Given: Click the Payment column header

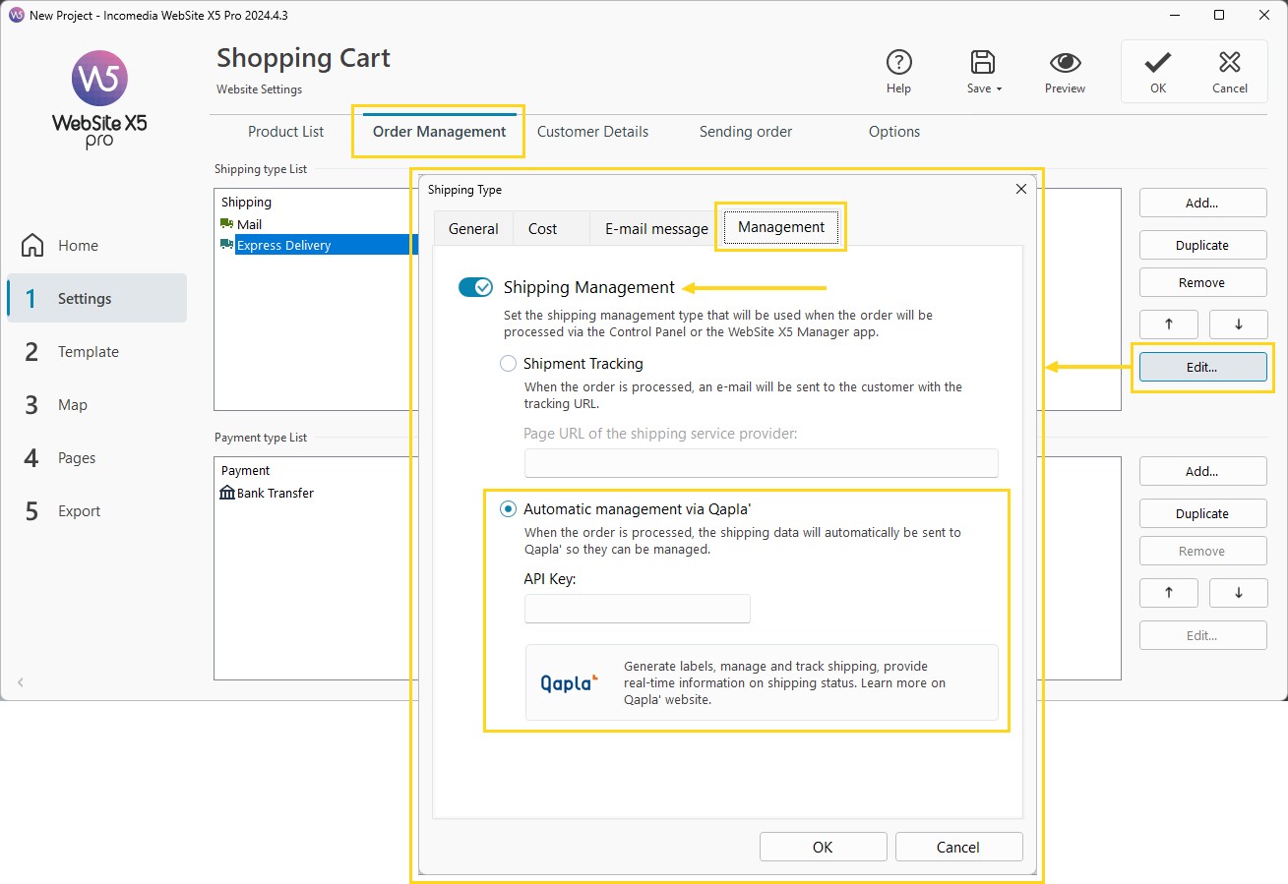Looking at the screenshot, I should pos(245,470).
